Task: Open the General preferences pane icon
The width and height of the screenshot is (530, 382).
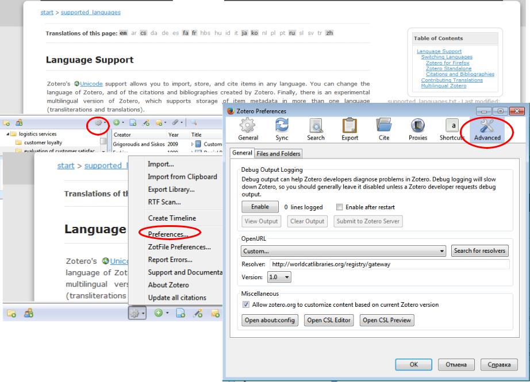Action: point(248,129)
